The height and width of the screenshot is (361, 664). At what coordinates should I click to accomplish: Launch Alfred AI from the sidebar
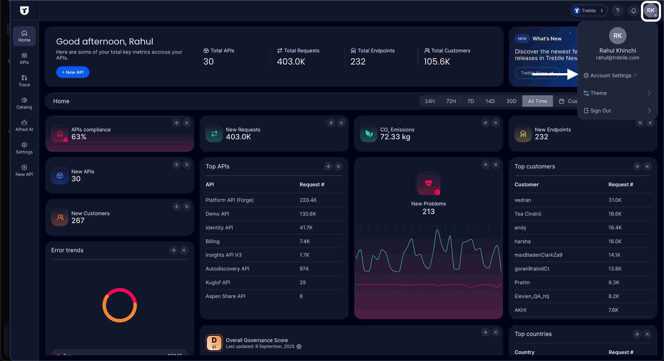[24, 125]
